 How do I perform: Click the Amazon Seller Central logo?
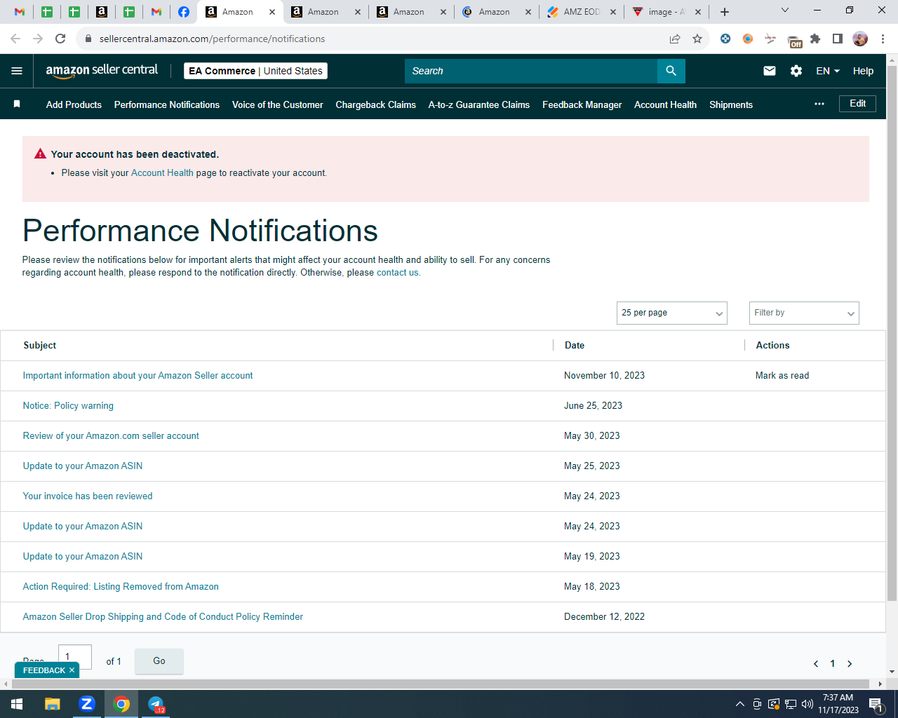102,70
